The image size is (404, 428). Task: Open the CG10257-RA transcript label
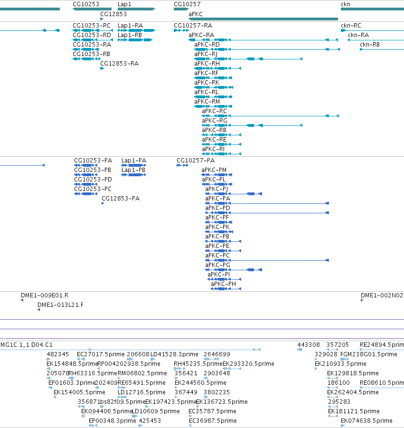pos(193,25)
